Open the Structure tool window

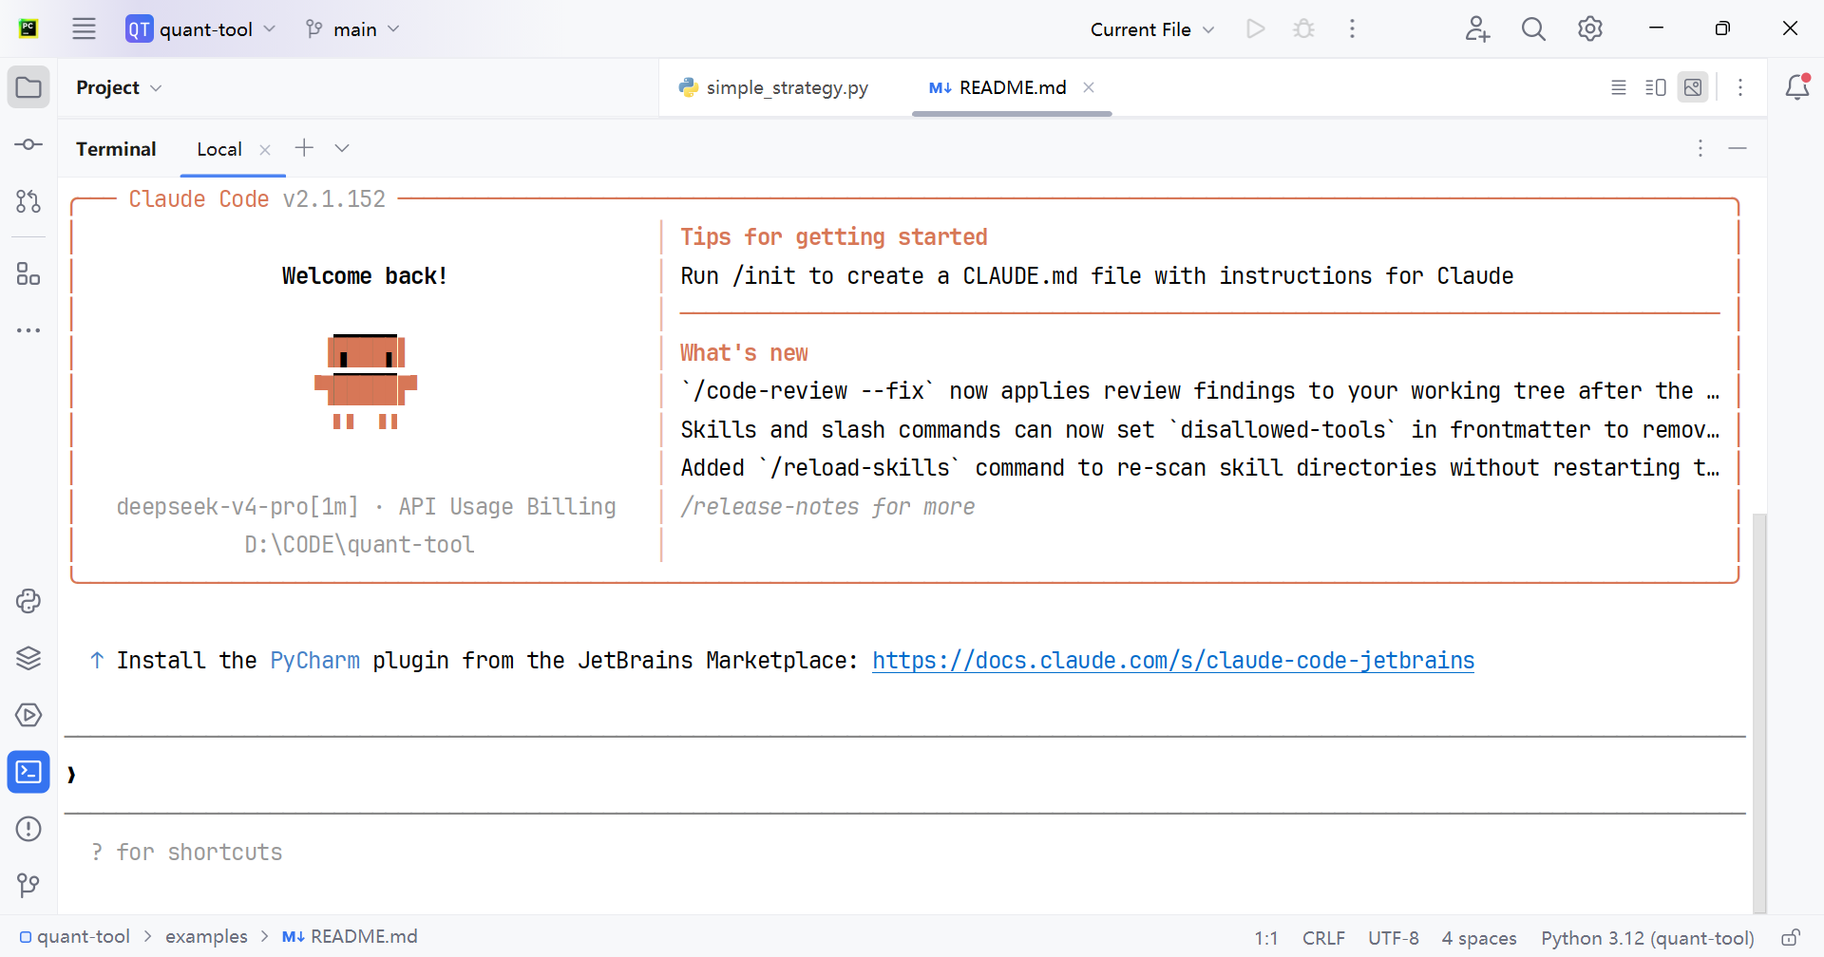pos(28,274)
